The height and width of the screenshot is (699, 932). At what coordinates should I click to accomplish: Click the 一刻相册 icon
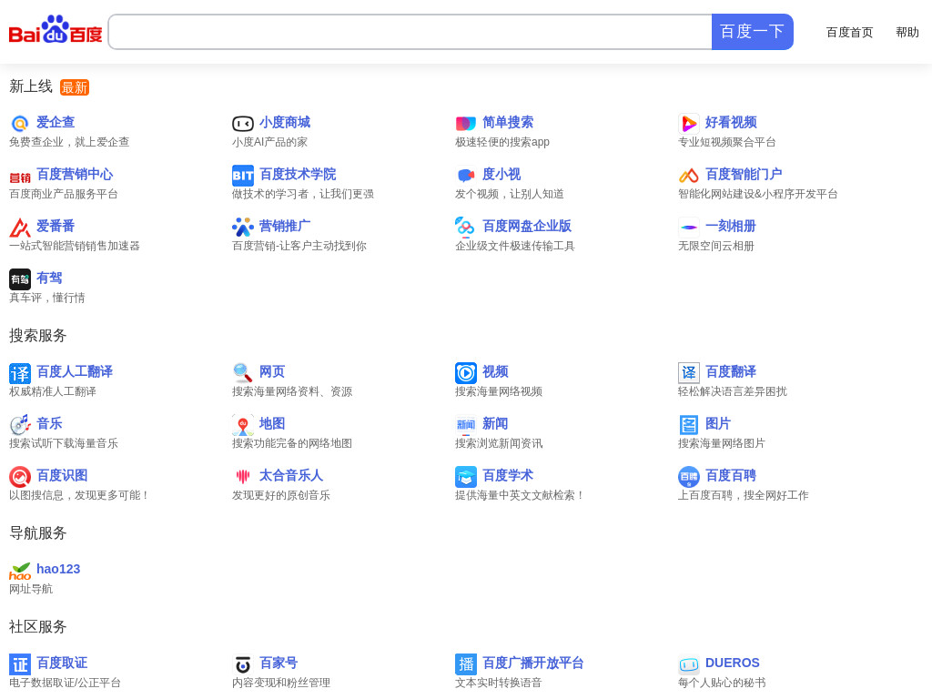pyautogui.click(x=689, y=228)
